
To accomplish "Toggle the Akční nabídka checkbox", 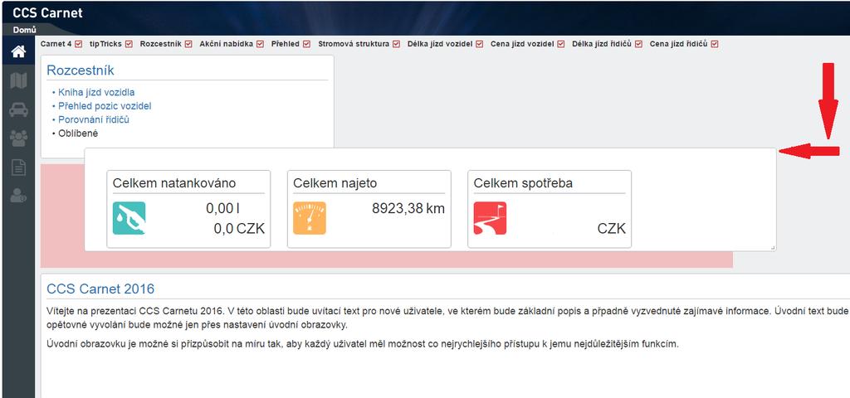I will pos(260,45).
